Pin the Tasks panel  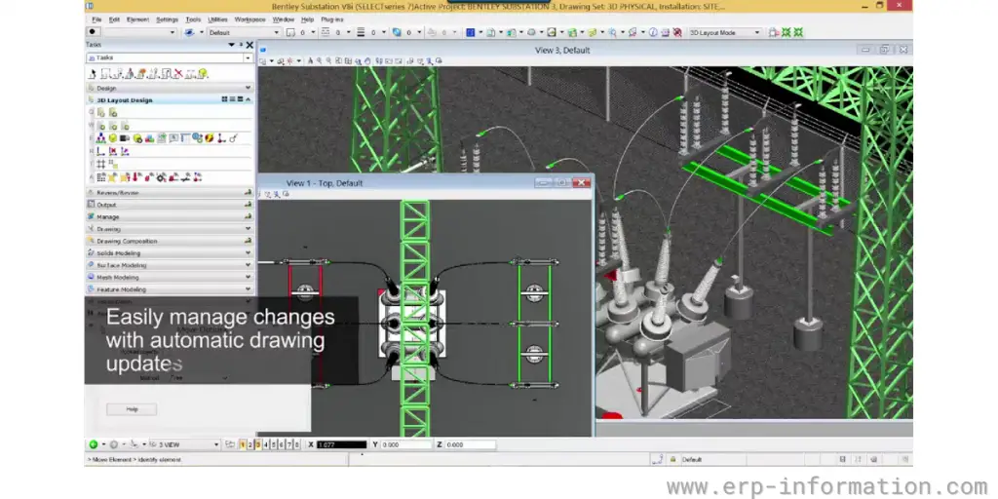[241, 45]
